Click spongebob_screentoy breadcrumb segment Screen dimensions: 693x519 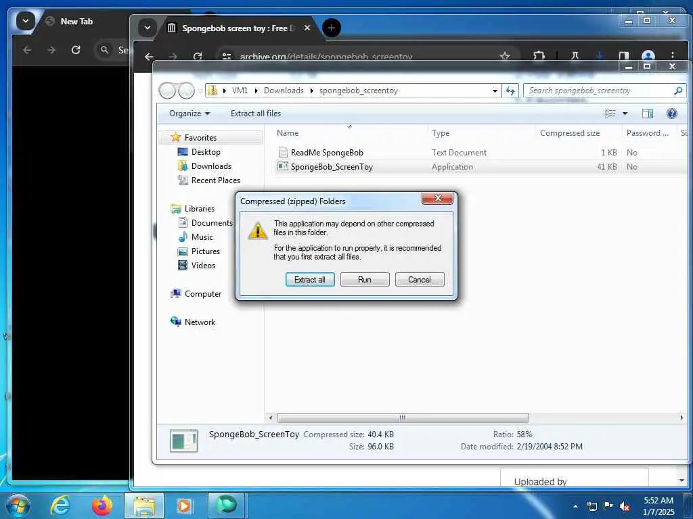(x=359, y=91)
